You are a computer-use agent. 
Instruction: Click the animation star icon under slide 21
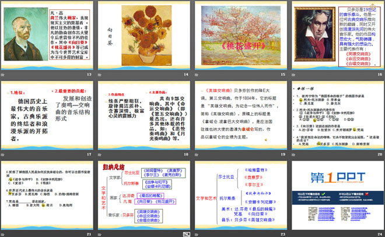[2, 235]
